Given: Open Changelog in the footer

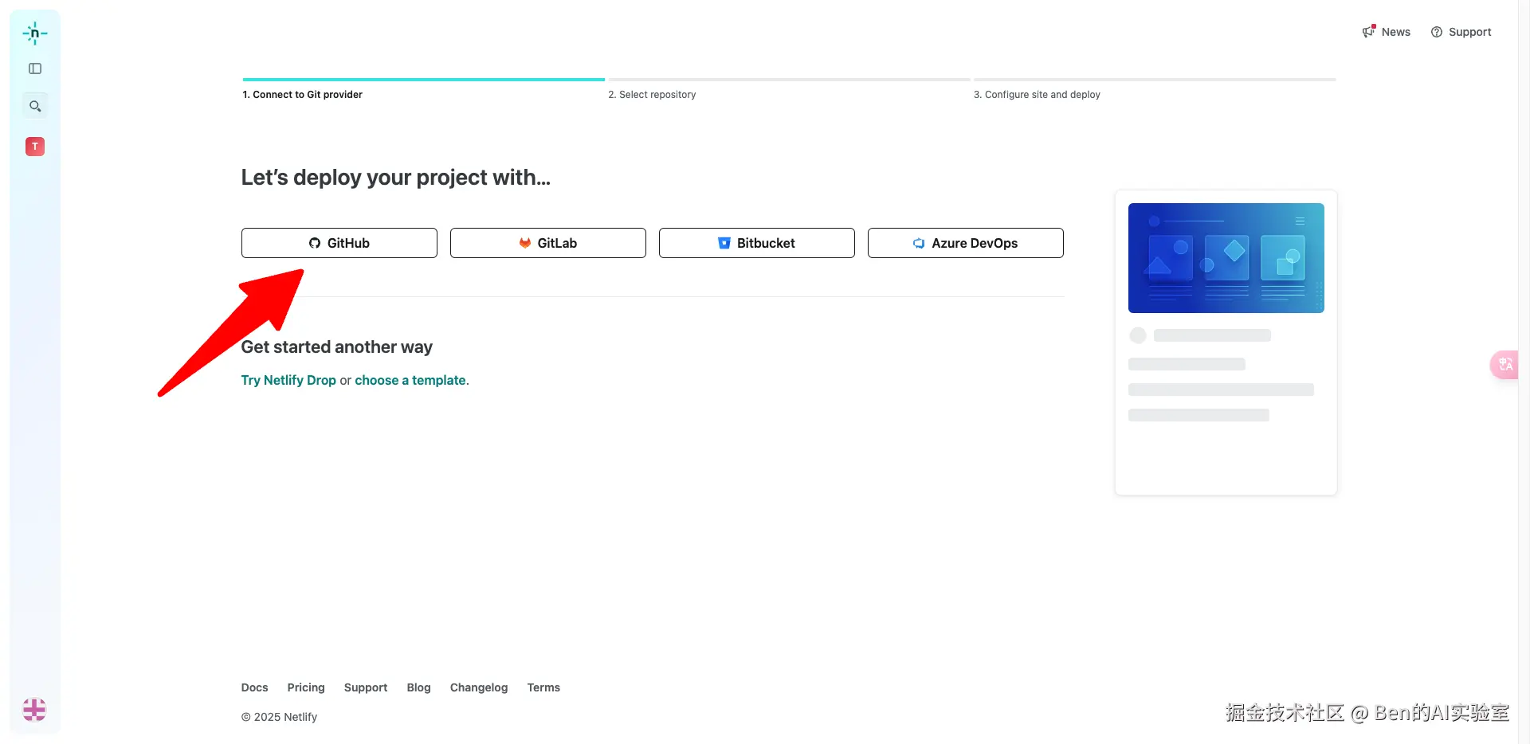Looking at the screenshot, I should click(x=479, y=687).
